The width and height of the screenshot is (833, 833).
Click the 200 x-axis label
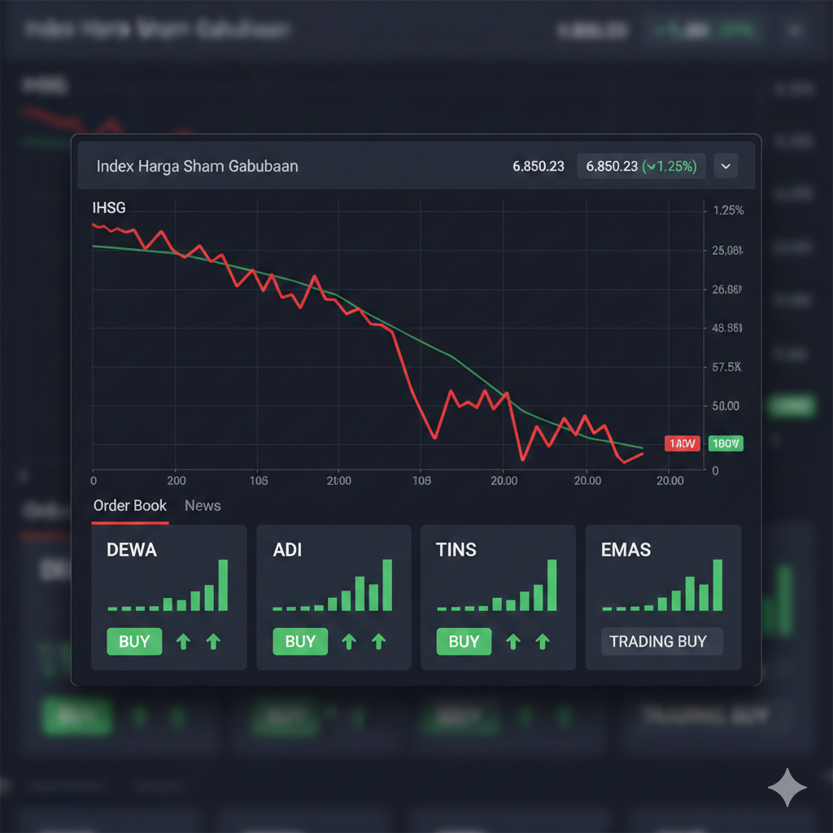pyautogui.click(x=177, y=481)
